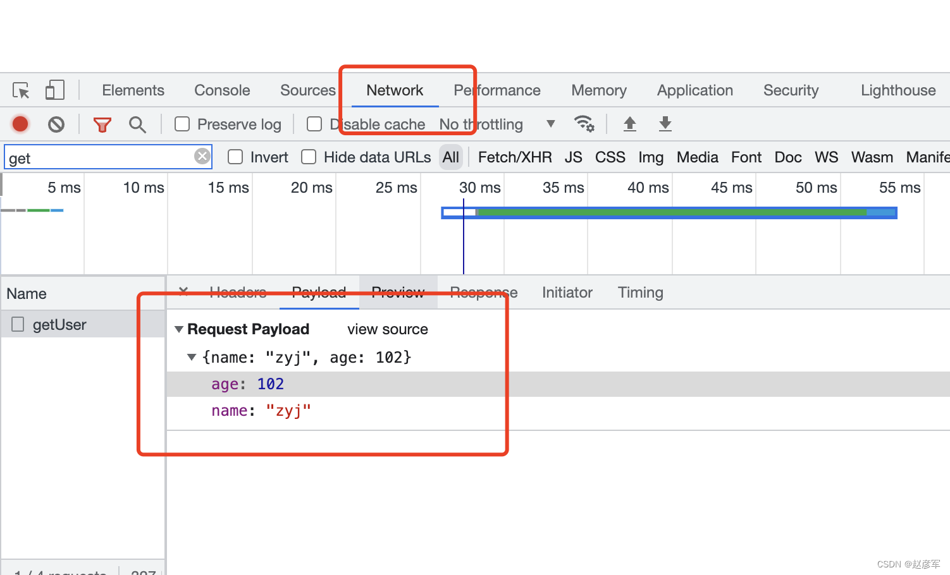Close the request details panel
This screenshot has width=950, height=575.
tap(183, 291)
